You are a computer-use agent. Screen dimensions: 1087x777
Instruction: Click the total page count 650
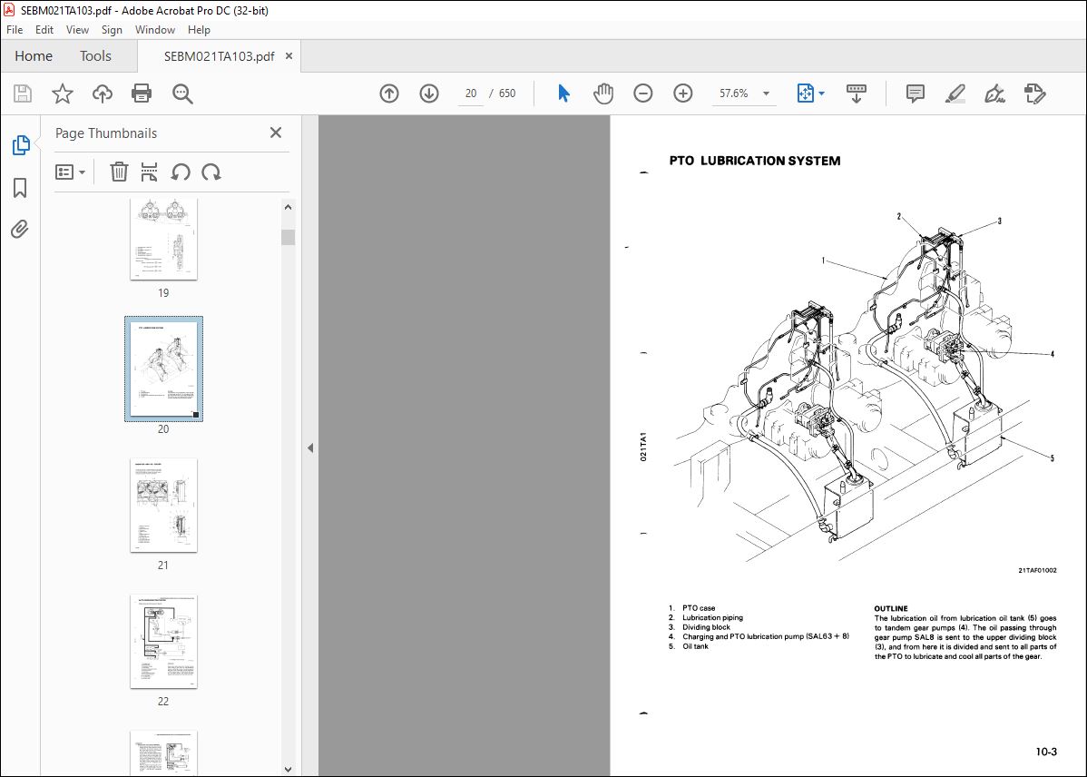tap(507, 93)
